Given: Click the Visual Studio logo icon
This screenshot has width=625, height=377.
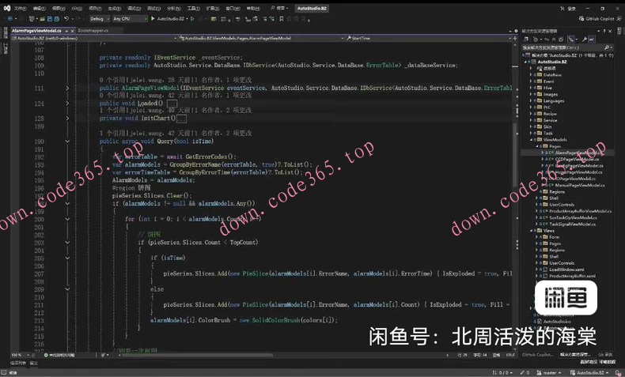Looking at the screenshot, I should pyautogui.click(x=7, y=8).
